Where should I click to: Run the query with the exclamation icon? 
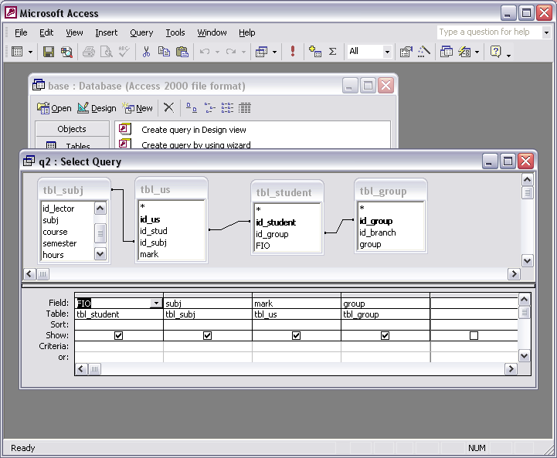click(x=293, y=52)
